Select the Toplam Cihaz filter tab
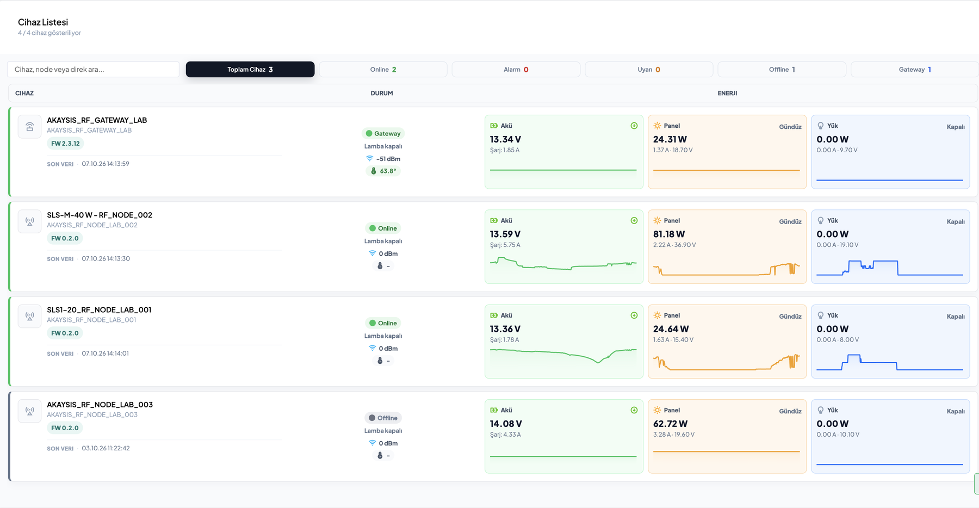Screen dimensions: 979x508 point(250,70)
